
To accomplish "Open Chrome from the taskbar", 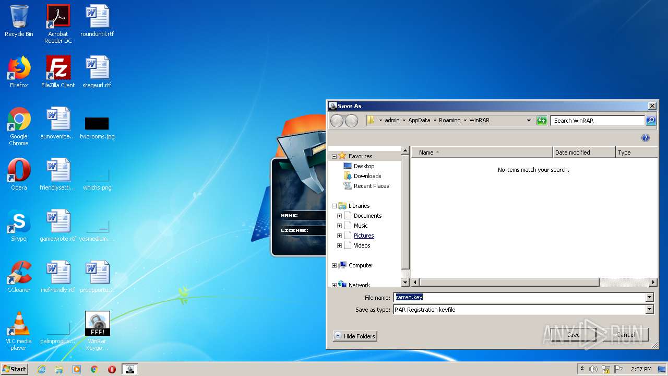I will [x=94, y=369].
